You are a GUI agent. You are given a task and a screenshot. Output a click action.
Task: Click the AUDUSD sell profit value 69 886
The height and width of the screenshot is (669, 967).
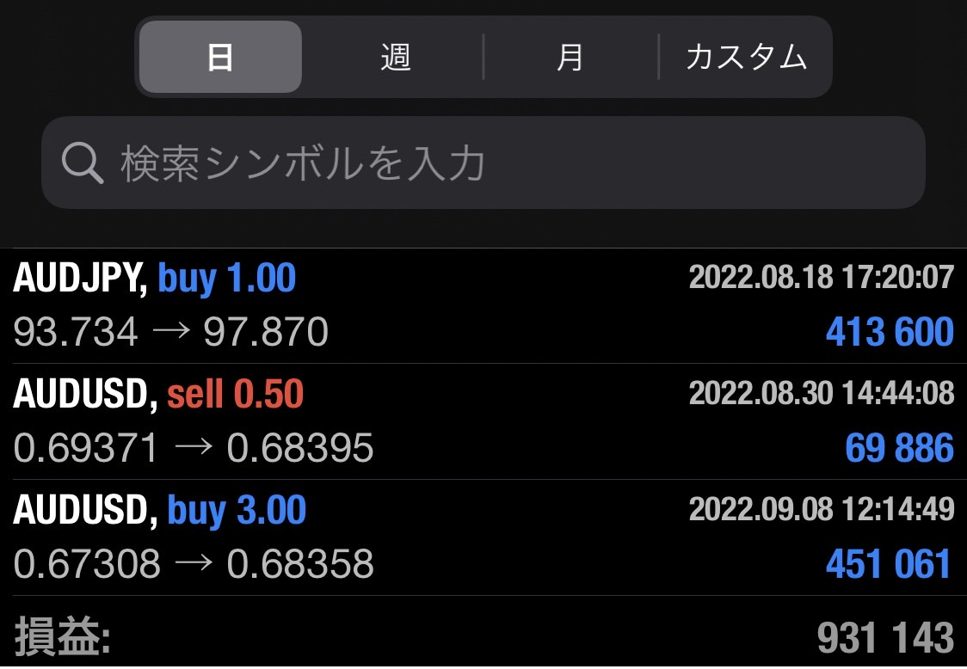899,449
